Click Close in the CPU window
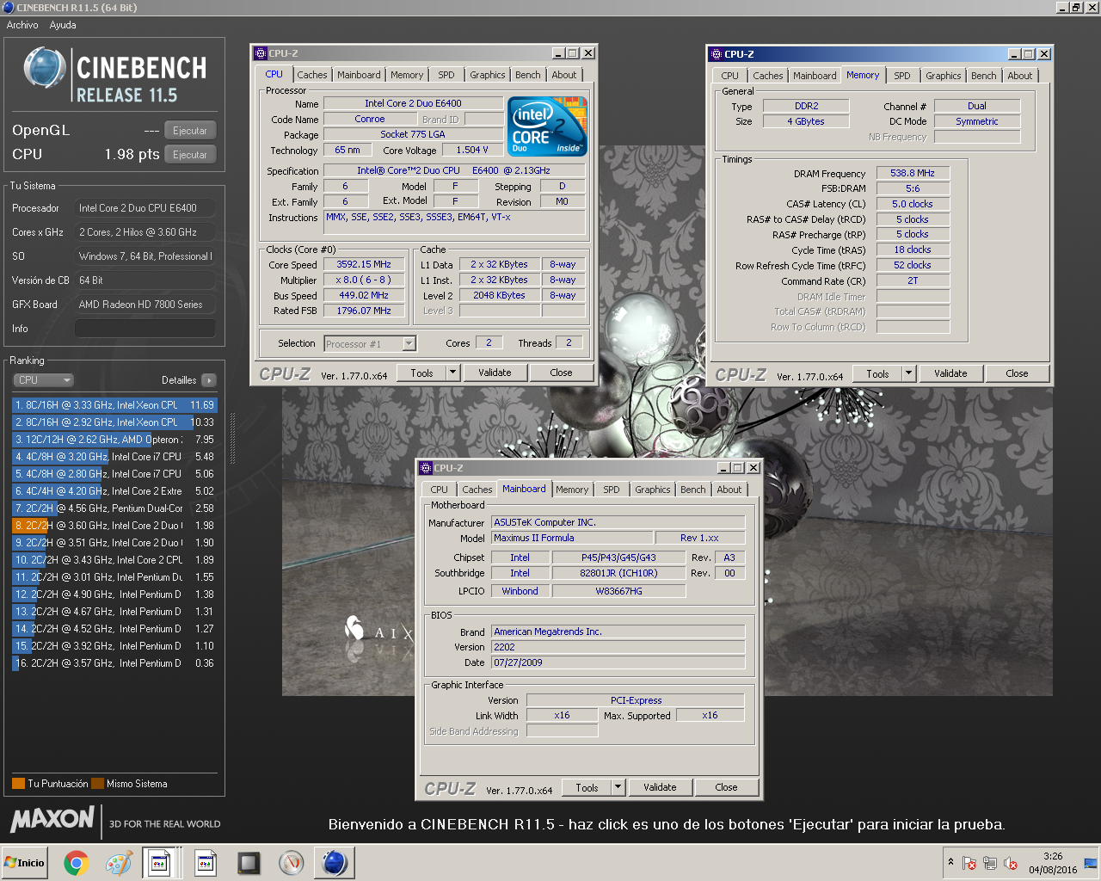The width and height of the screenshot is (1101, 881). click(561, 373)
